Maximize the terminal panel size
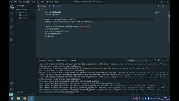The image size is (179, 101). pyautogui.click(x=163, y=60)
